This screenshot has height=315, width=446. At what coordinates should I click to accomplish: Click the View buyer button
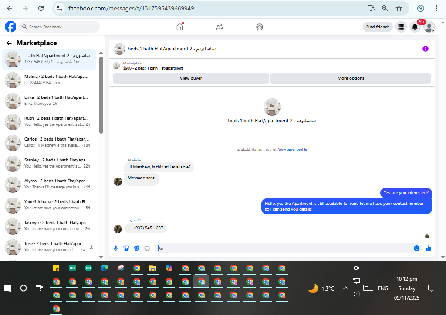click(x=191, y=78)
